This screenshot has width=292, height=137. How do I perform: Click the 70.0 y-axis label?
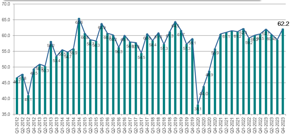coord(6,4)
